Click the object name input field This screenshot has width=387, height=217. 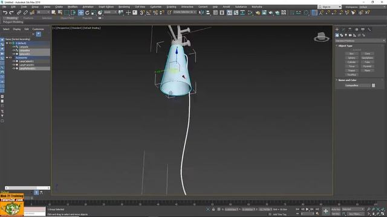[357, 86]
